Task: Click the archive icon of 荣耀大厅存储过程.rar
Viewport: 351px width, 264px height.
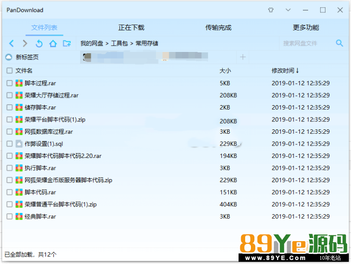Action: (19, 95)
